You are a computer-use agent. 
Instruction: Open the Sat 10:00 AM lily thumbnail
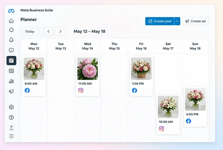coord(168,107)
